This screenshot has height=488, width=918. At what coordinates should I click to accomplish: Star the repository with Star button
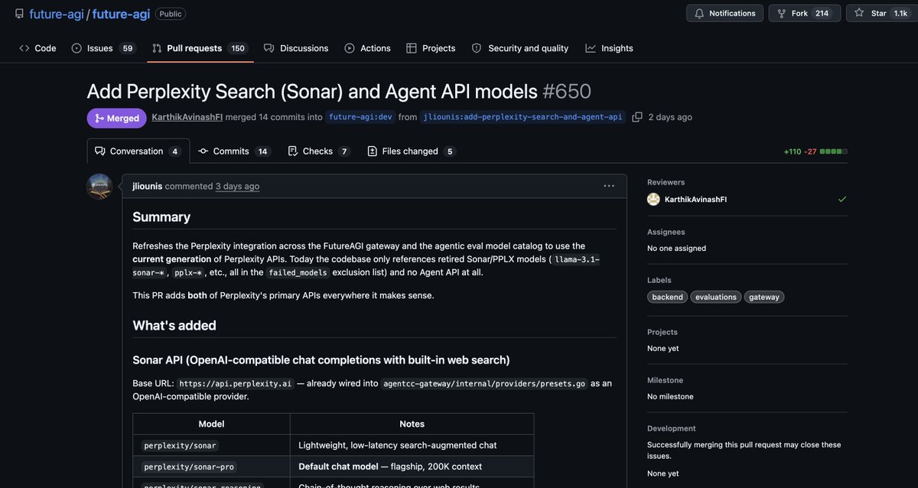click(881, 13)
